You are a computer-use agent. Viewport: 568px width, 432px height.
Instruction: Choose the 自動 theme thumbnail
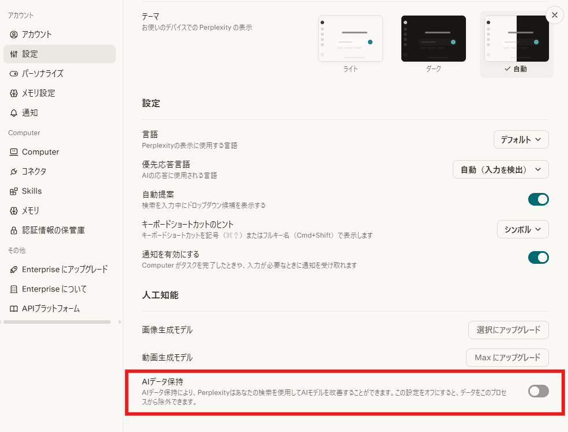point(517,39)
